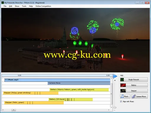Click the horizontal scrollbar left arrow
Viewport: 151px width, 113px height.
pyautogui.click(x=3, y=110)
